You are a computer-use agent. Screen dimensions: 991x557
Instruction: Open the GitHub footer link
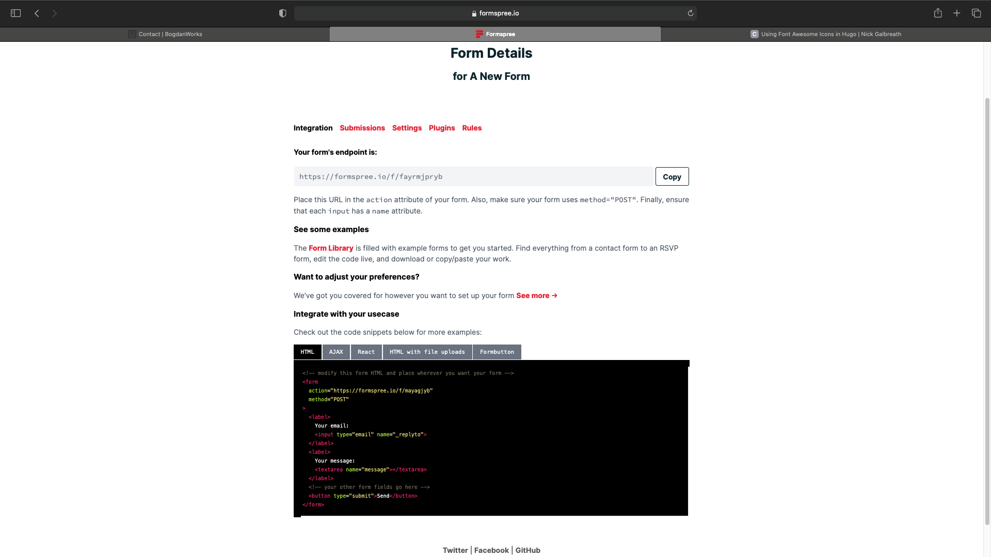coord(528,550)
